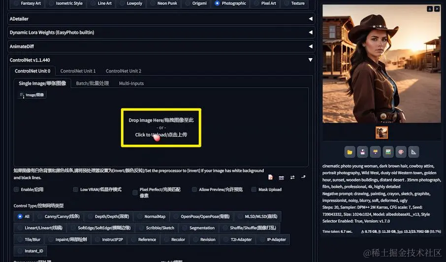Select MLSD control type
The width and height of the screenshot is (446, 262).
click(x=257, y=217)
